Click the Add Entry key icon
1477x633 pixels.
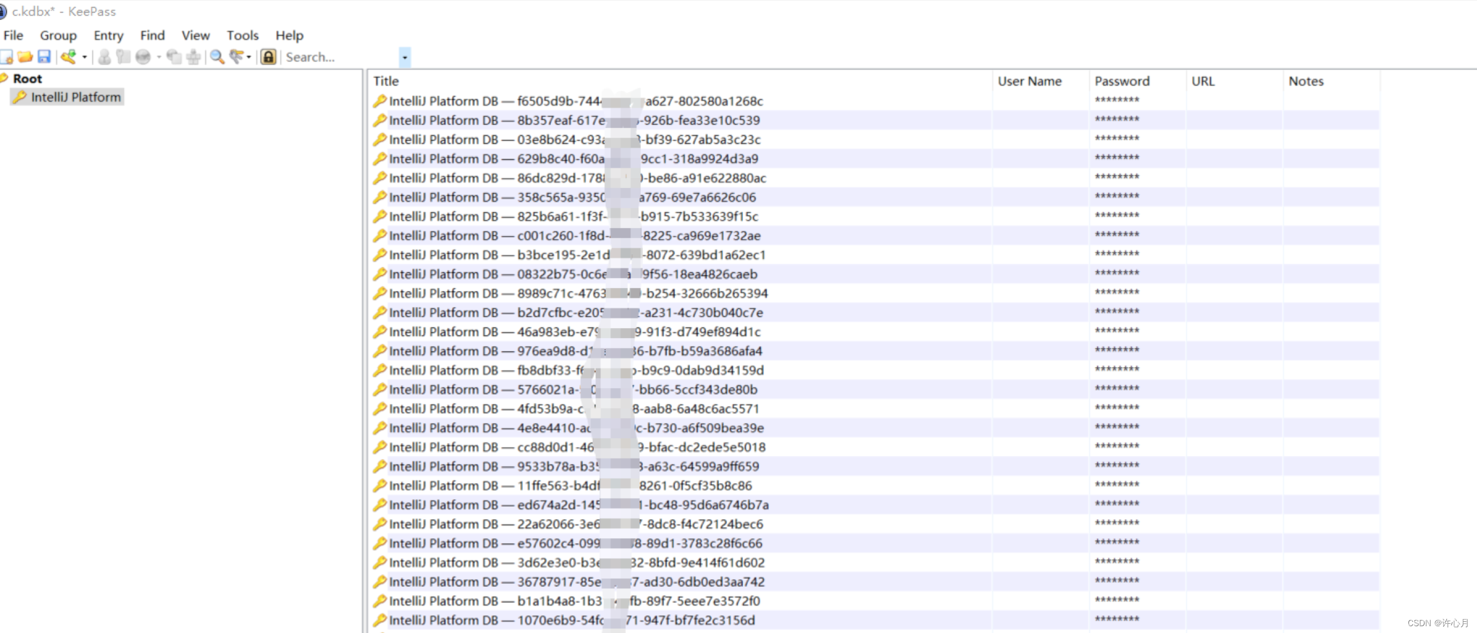[x=68, y=57]
